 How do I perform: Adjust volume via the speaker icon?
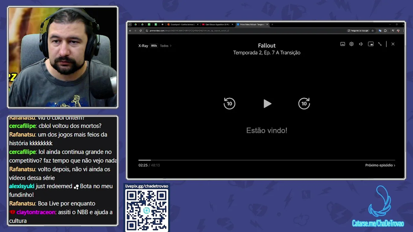(x=361, y=44)
